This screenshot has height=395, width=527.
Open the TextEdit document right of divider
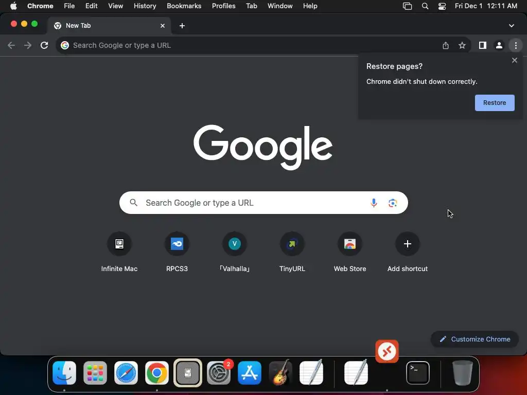[x=356, y=373]
